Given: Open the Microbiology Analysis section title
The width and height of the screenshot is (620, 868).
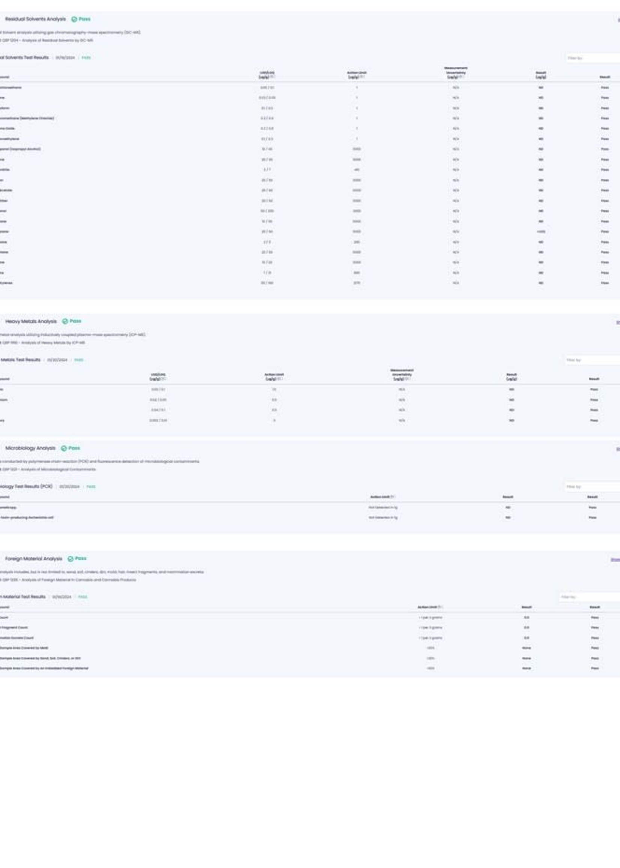Looking at the screenshot, I should click(x=30, y=448).
